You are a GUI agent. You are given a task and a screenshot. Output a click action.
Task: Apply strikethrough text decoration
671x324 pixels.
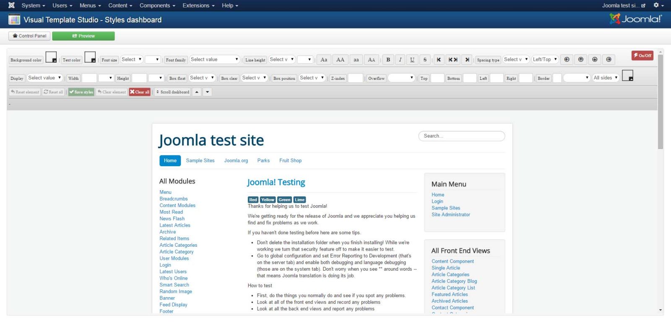(x=425, y=60)
